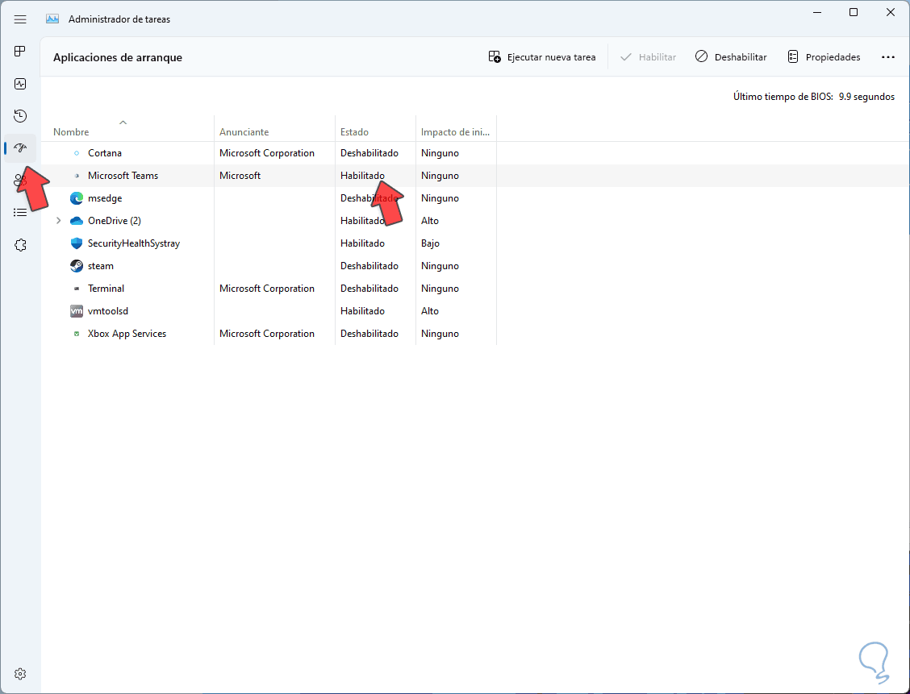Screen dimensions: 910x694
Task: Click the Deshabilitar button
Action: click(x=731, y=57)
